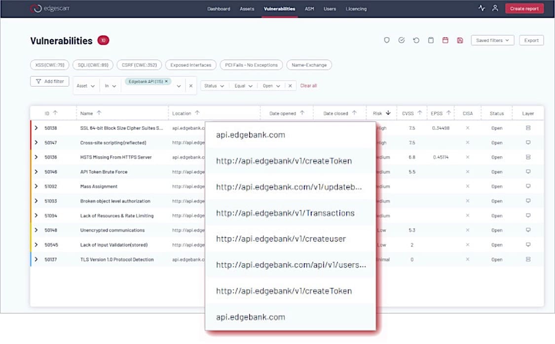This screenshot has width=555, height=344.
Task: Sort by Name using its arrow
Action: pyautogui.click(x=99, y=113)
